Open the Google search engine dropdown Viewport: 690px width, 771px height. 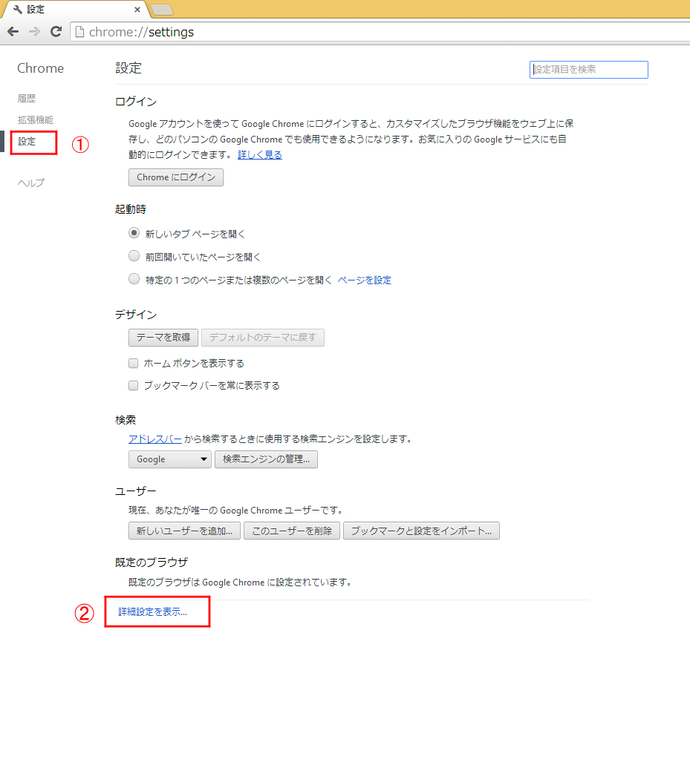point(170,459)
